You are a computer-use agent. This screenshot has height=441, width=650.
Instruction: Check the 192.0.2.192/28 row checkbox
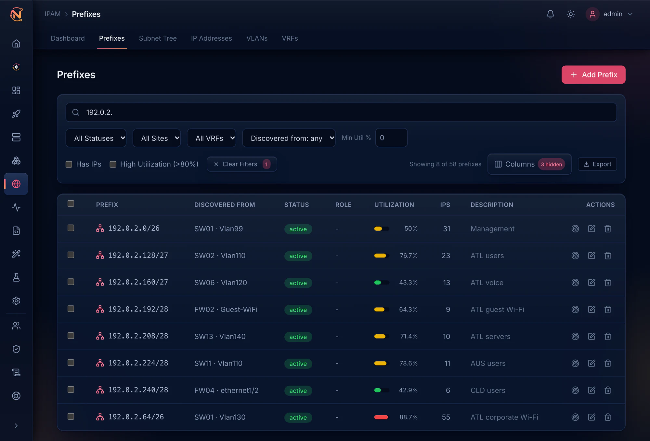pyautogui.click(x=71, y=309)
